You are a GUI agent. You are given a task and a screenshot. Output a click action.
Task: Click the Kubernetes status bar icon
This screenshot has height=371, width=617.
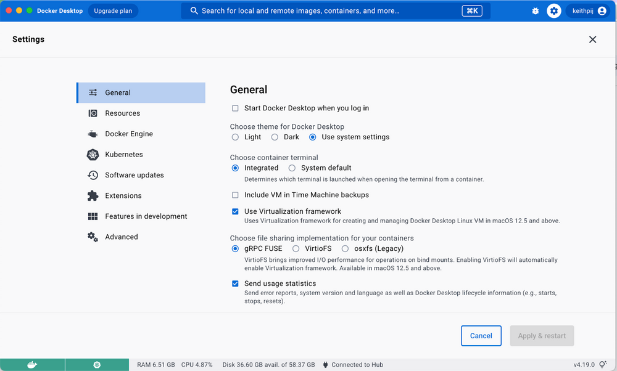[x=97, y=364]
